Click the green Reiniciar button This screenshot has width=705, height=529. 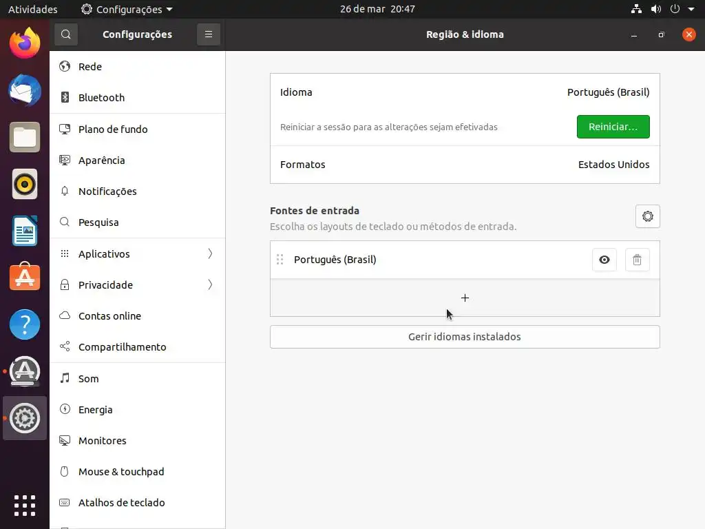(613, 127)
